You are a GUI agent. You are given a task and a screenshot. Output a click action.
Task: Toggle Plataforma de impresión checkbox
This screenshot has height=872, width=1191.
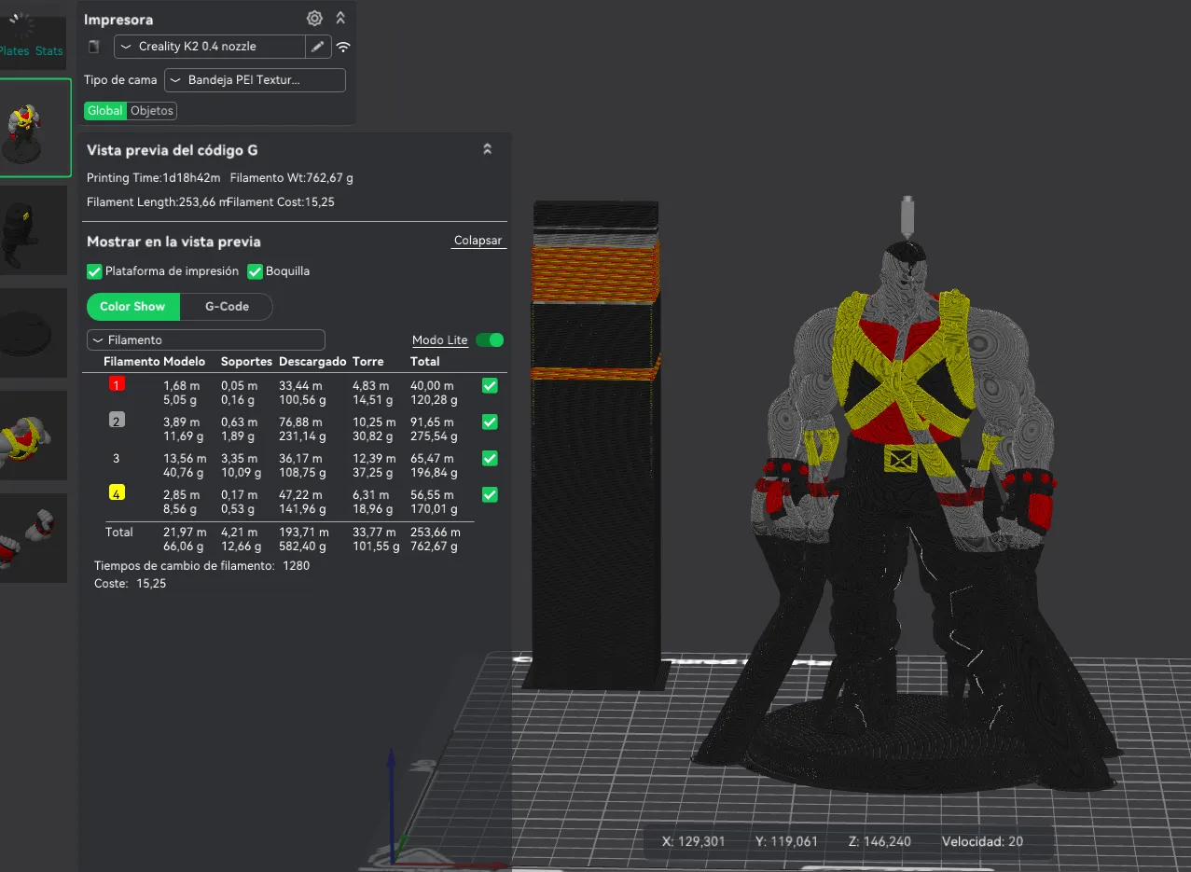94,271
